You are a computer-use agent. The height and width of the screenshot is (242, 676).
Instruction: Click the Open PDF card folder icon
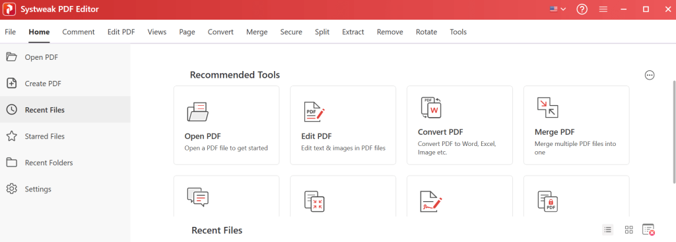click(x=198, y=112)
